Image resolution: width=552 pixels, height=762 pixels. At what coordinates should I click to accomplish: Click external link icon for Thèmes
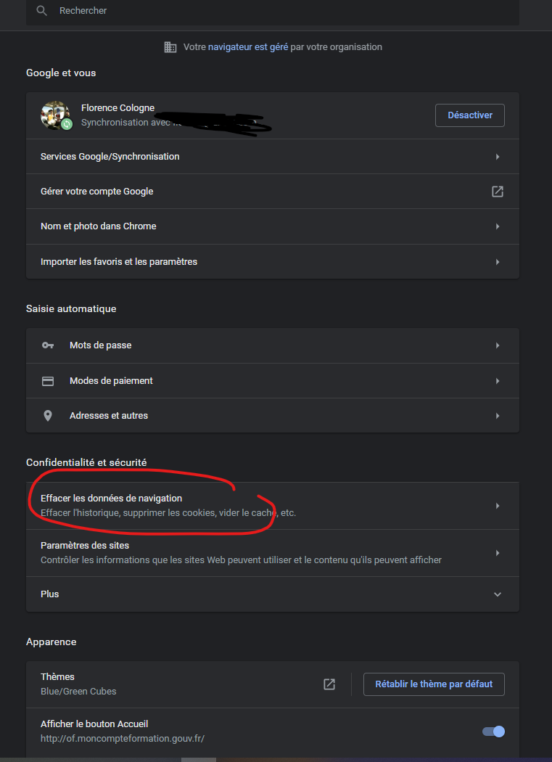(329, 684)
